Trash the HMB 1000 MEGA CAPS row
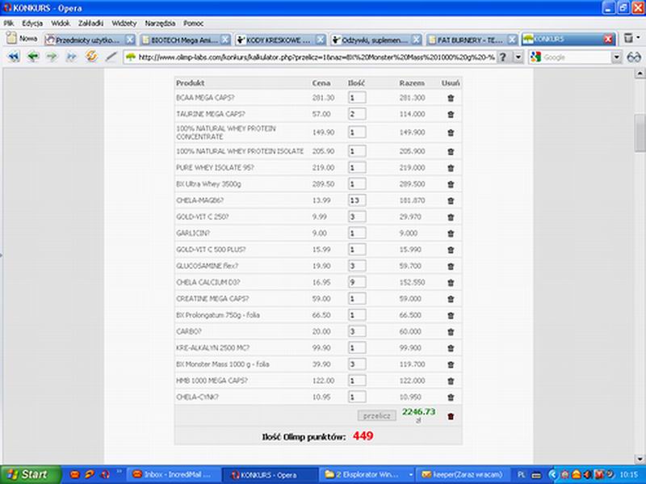Viewport: 646px width, 484px height. [x=451, y=381]
